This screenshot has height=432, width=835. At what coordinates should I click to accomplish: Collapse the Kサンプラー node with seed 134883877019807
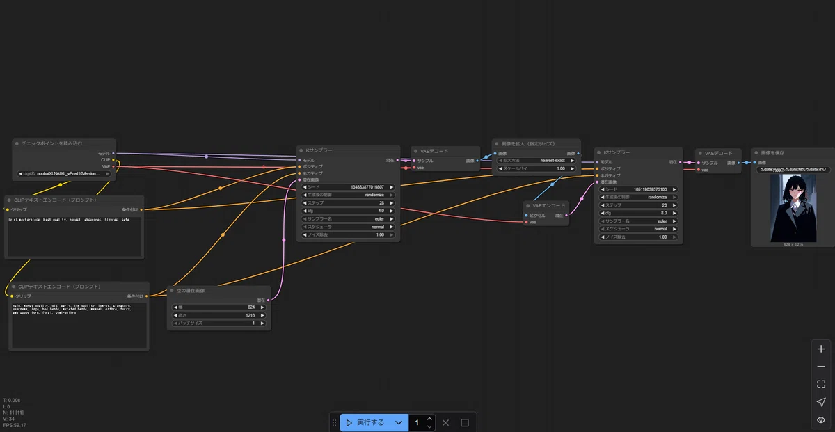pos(301,150)
